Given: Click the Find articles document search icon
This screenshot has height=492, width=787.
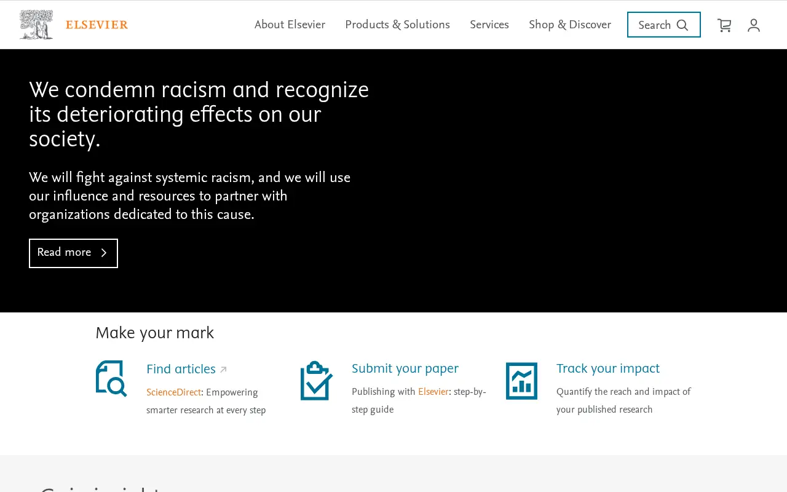Looking at the screenshot, I should pos(111,378).
